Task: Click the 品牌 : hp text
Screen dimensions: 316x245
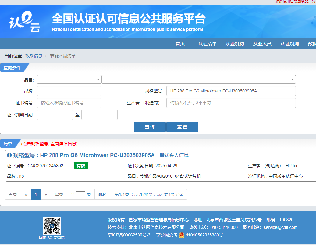Action: point(16,176)
